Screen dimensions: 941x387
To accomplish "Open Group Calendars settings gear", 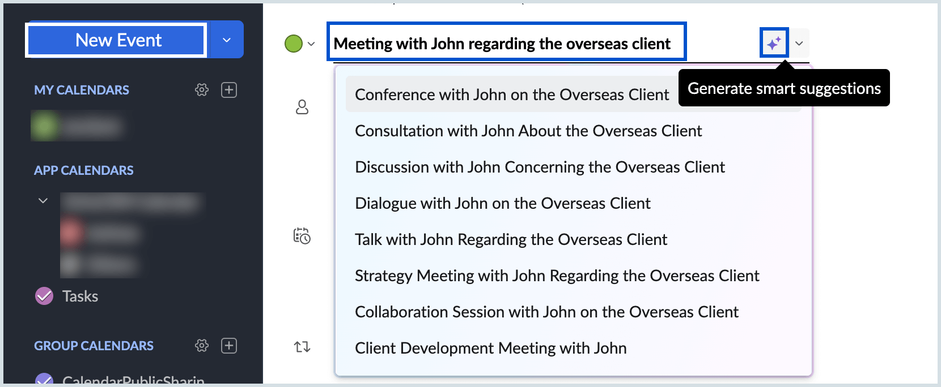I will (x=202, y=346).
